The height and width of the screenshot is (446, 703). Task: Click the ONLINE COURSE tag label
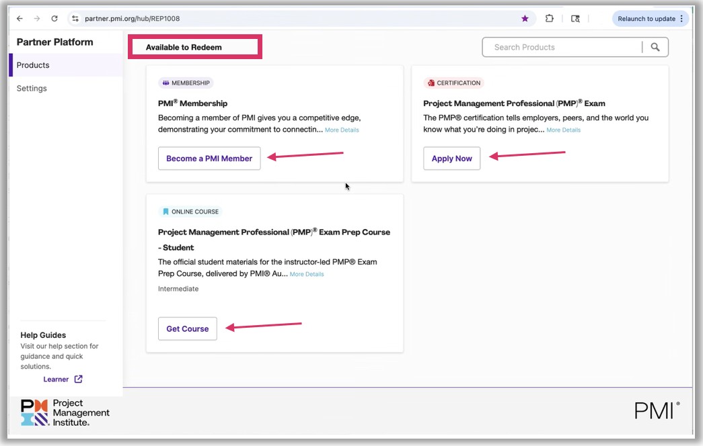(195, 212)
